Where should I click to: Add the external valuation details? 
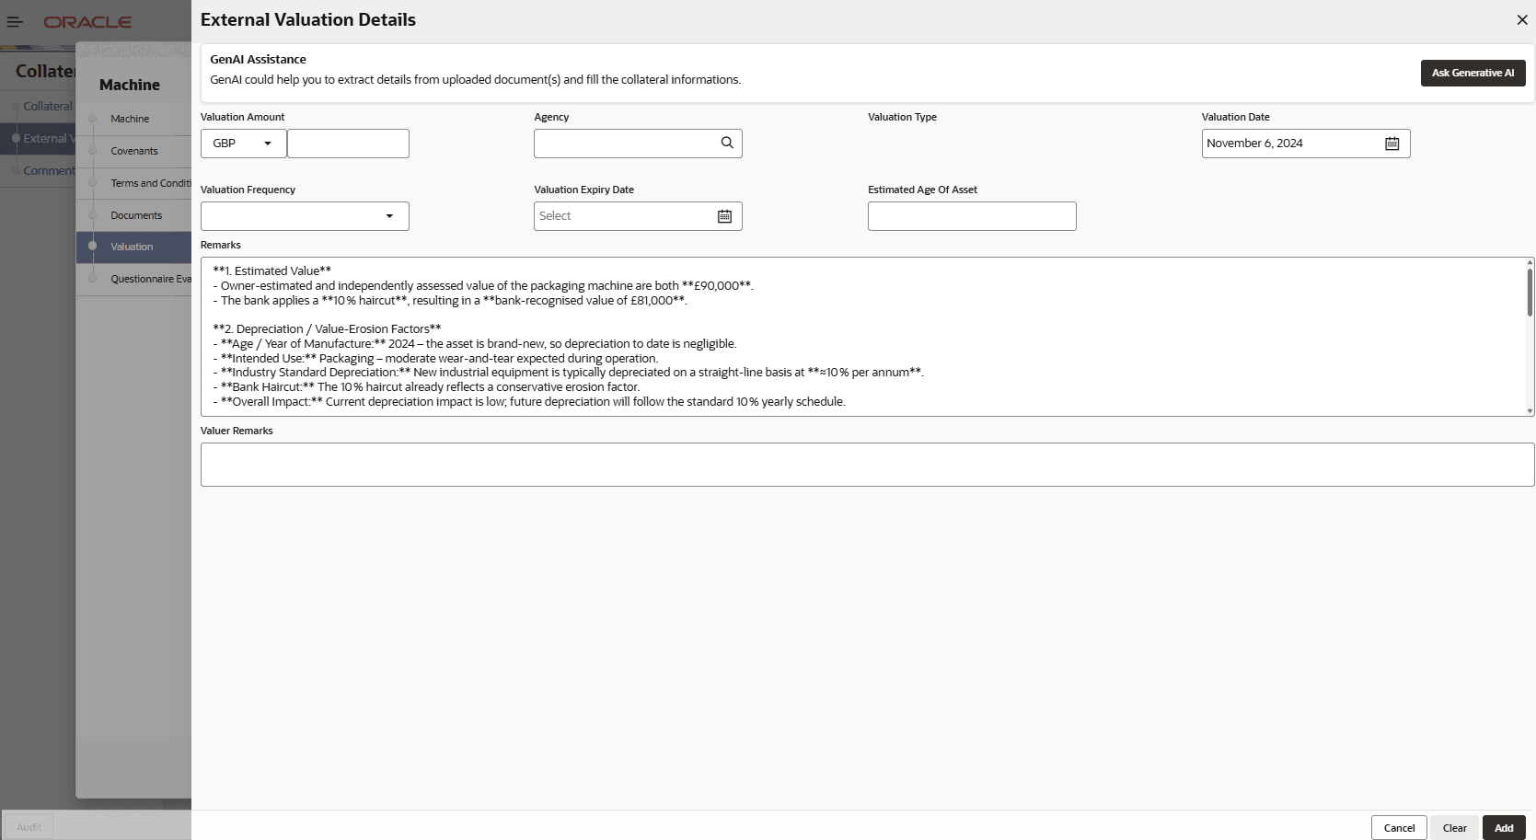click(x=1504, y=828)
